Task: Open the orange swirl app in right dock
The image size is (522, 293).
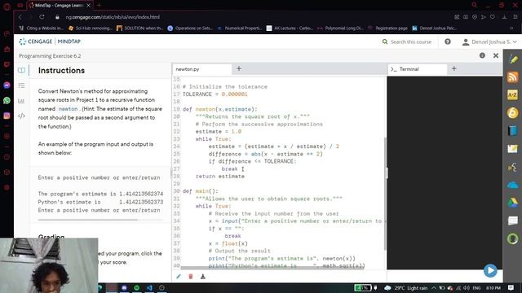Action: pyautogui.click(x=513, y=113)
